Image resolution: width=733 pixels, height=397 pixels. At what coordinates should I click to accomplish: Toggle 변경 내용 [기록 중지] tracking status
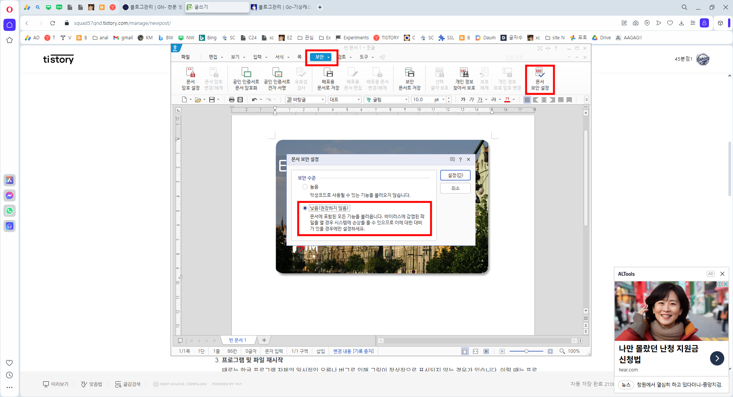(353, 351)
